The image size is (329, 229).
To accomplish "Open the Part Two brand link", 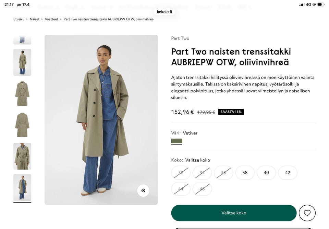I will click(180, 38).
